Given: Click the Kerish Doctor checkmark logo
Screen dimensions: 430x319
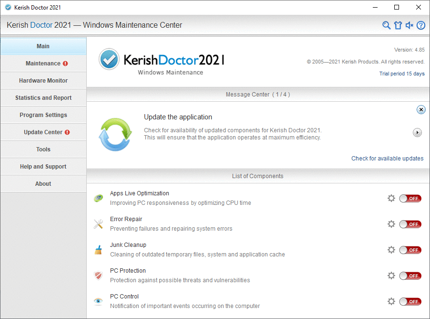Looking at the screenshot, I should [x=109, y=59].
